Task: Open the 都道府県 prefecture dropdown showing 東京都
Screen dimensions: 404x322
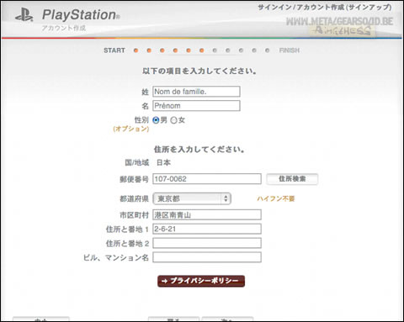Action: [x=192, y=198]
